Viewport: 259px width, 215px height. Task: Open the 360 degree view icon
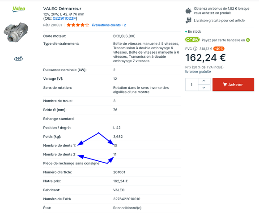pos(18,58)
